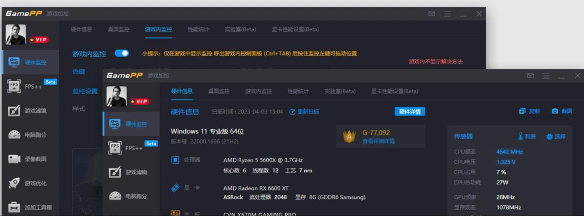Click CPU频率 4642 MHz value
The width and height of the screenshot is (584, 216).
pos(509,152)
